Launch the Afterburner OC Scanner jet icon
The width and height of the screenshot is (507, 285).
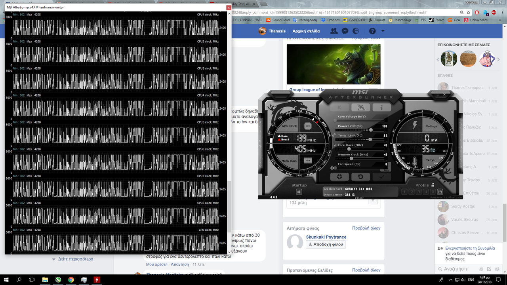point(360,107)
